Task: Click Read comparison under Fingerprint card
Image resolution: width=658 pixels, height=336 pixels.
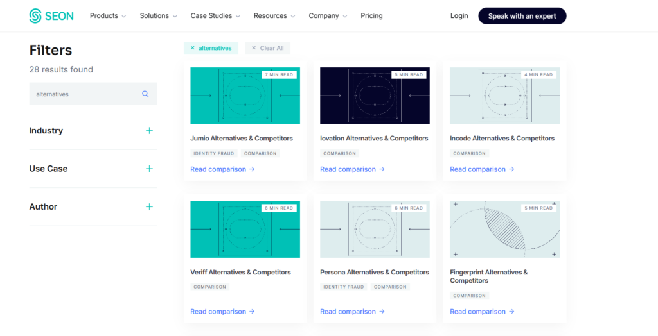Action: click(482, 312)
